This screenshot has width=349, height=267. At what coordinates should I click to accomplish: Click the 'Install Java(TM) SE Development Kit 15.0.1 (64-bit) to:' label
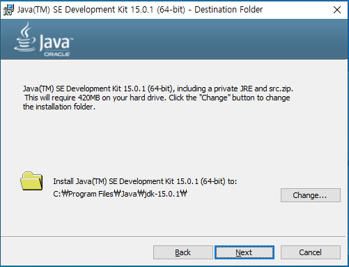pyautogui.click(x=145, y=181)
